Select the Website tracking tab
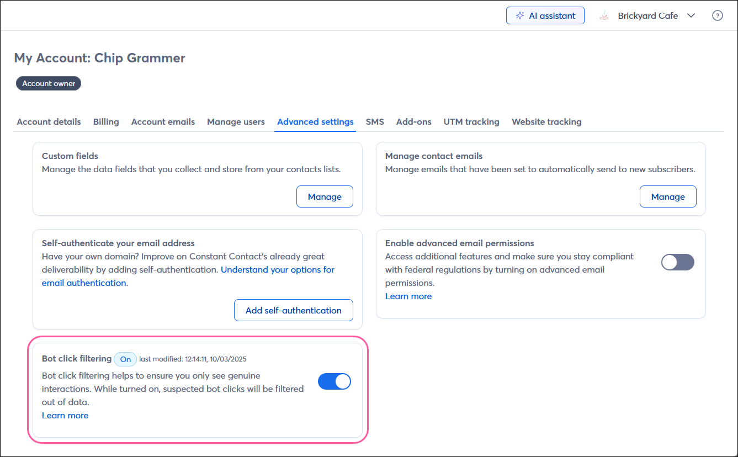 (546, 122)
